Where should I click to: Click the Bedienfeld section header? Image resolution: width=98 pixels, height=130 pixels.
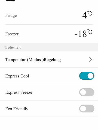[13, 47]
